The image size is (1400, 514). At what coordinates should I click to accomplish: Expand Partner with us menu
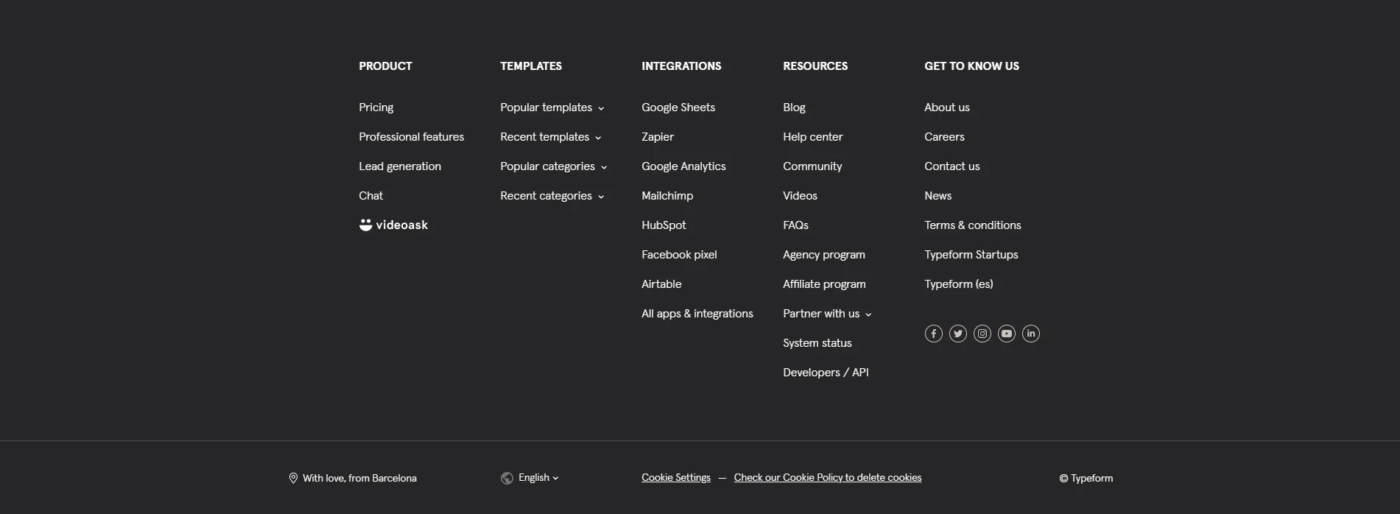tap(827, 314)
